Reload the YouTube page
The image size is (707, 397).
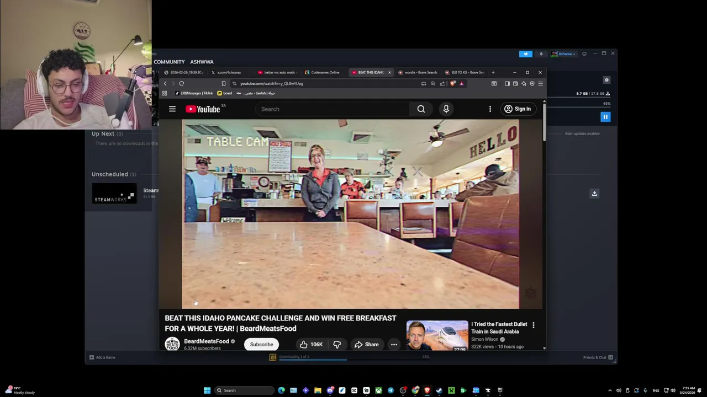tap(181, 84)
